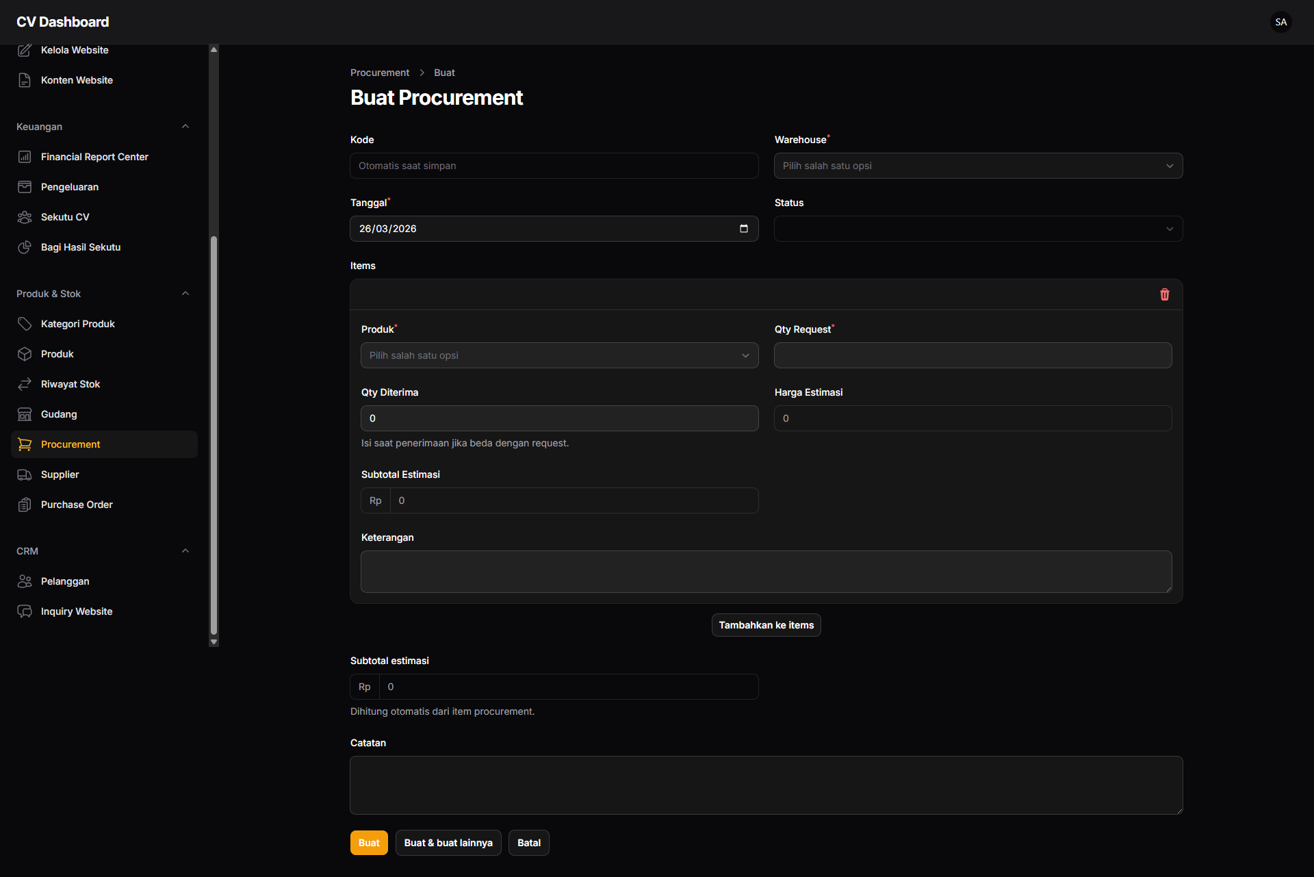Click the red trash icon in the Items section
Screen dimensions: 1314x877
(1164, 294)
